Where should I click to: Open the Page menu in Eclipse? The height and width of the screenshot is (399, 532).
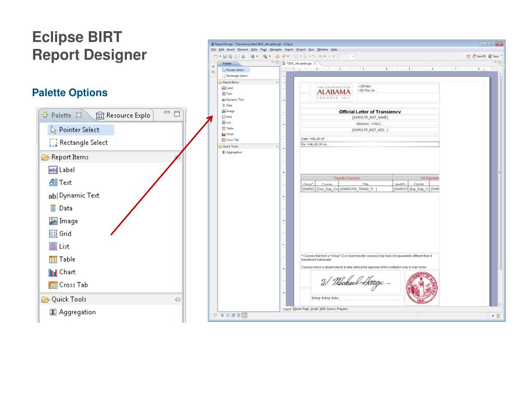[x=263, y=49]
